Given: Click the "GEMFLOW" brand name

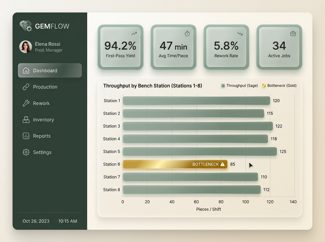Looking at the screenshot, I should click(x=52, y=26).
